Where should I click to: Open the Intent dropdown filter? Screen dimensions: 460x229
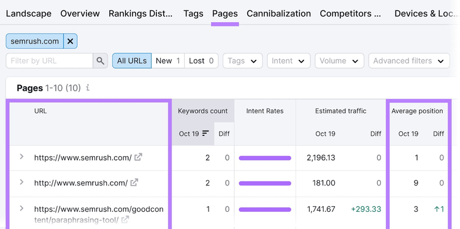tap(288, 61)
